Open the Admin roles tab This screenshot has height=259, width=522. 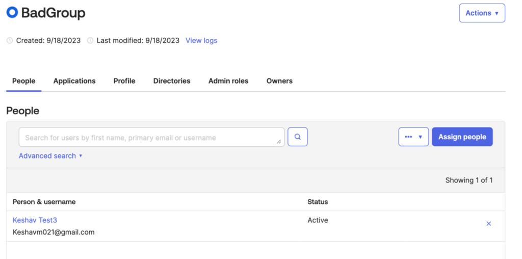click(228, 81)
